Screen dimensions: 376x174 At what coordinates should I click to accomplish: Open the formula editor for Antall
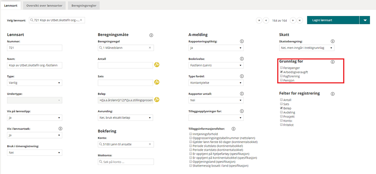[157, 65]
